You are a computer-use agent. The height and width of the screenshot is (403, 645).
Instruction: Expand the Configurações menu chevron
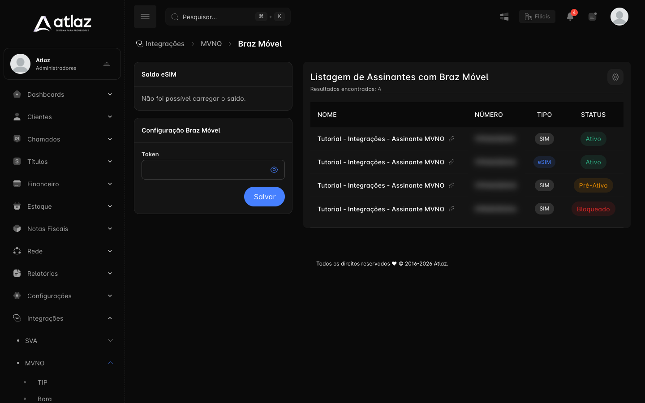[110, 296]
